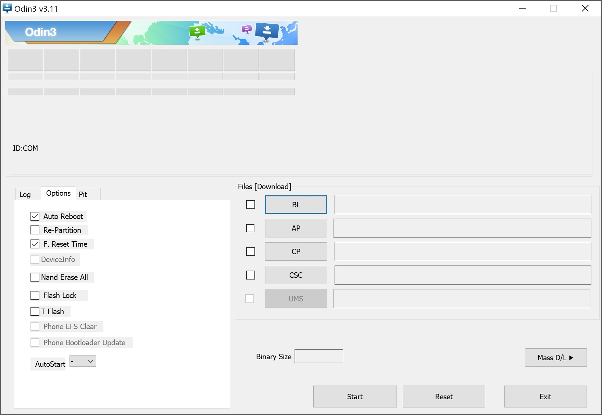Click the Reset button
The height and width of the screenshot is (415, 602).
(444, 397)
